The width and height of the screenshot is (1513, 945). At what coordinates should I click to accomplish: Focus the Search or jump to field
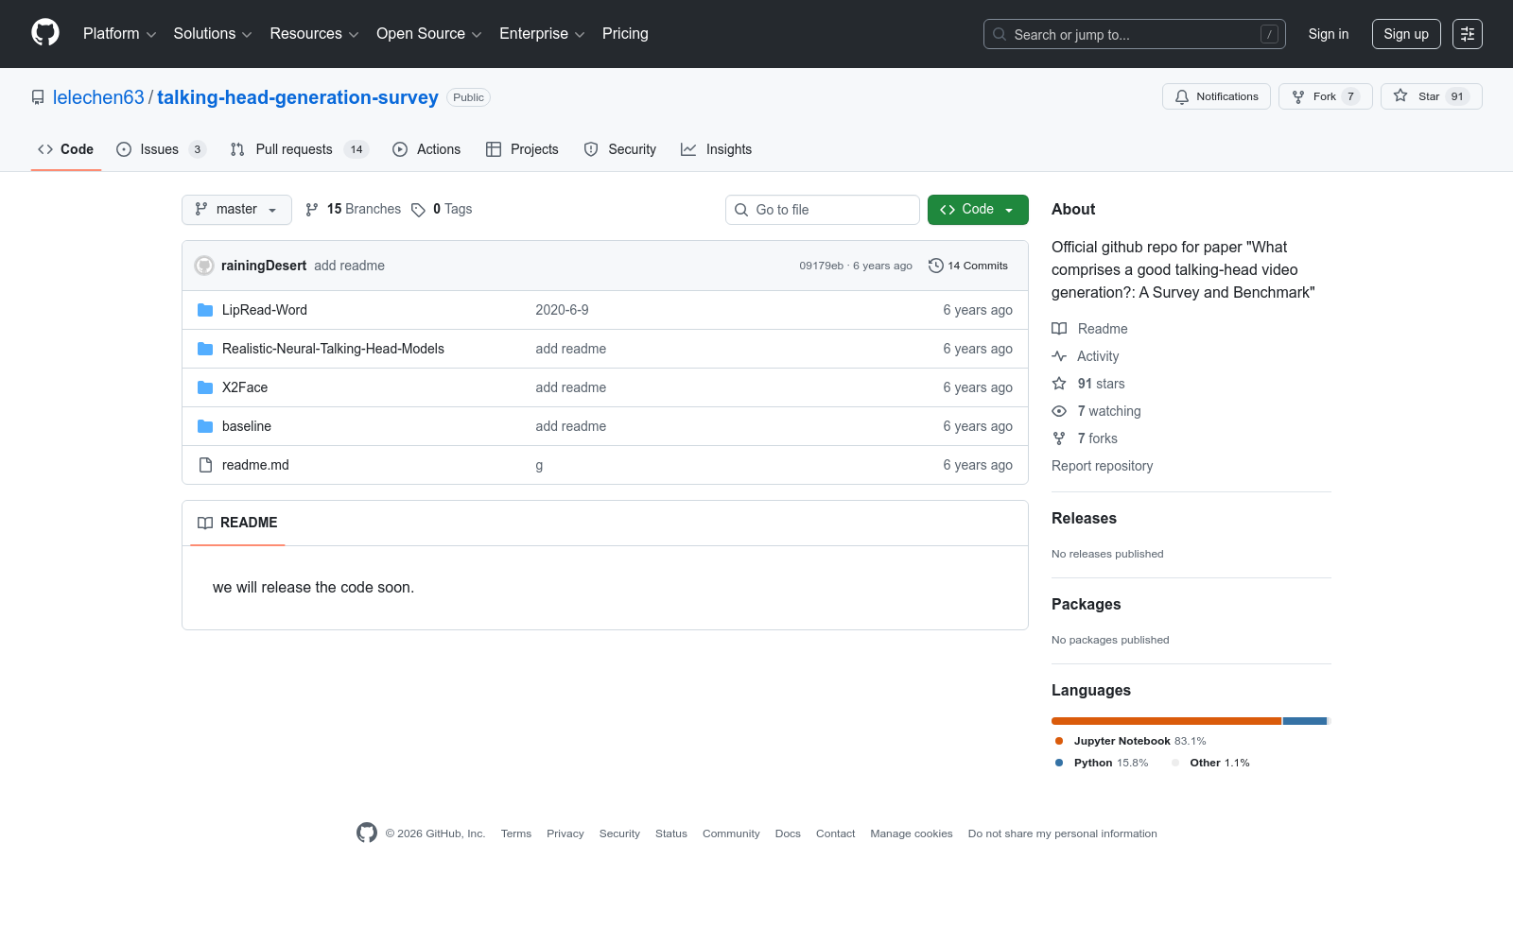coord(1135,34)
